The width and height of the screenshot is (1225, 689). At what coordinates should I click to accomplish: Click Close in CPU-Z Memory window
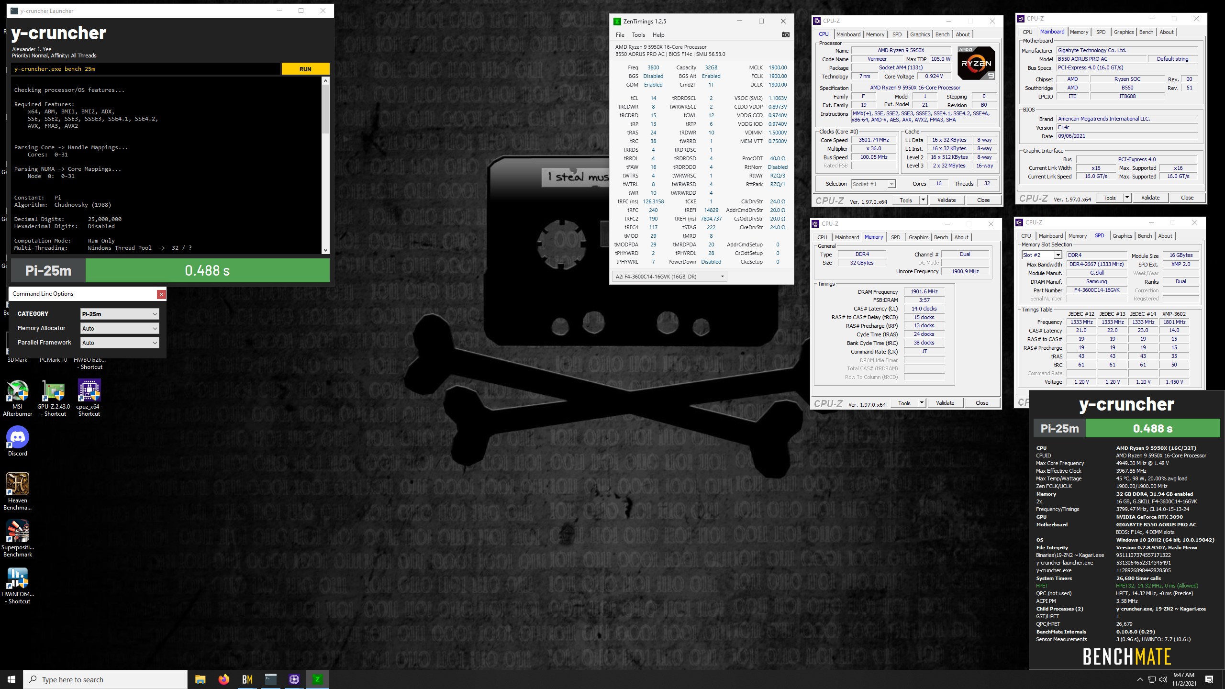[x=982, y=403]
